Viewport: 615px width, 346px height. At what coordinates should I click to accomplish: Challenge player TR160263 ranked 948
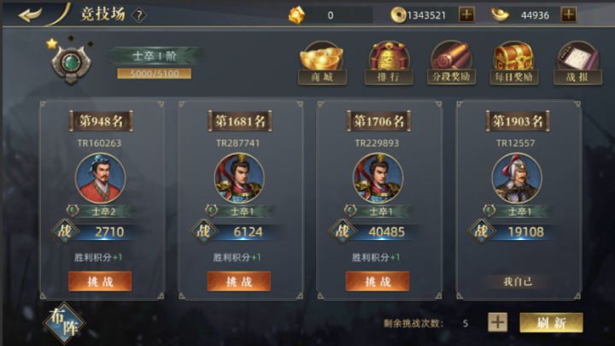pos(100,281)
